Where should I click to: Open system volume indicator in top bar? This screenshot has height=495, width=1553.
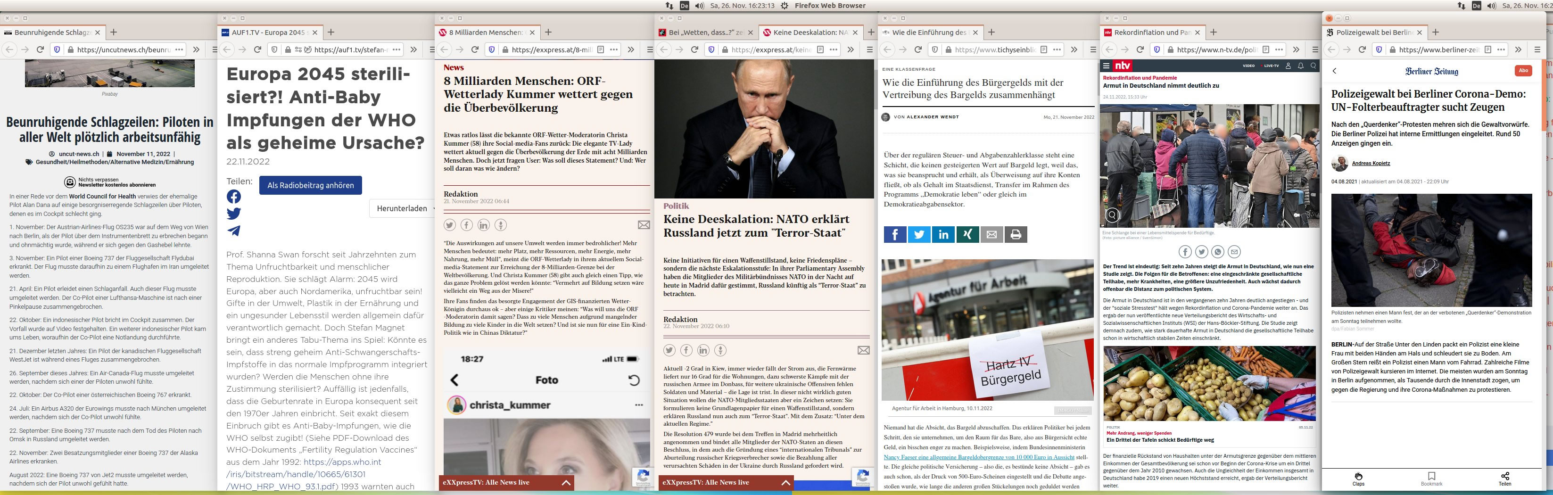click(699, 6)
